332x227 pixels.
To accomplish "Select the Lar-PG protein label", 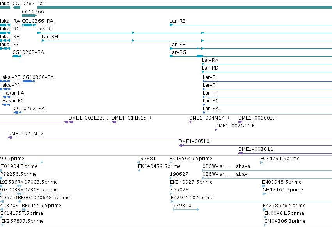I will (211, 101).
